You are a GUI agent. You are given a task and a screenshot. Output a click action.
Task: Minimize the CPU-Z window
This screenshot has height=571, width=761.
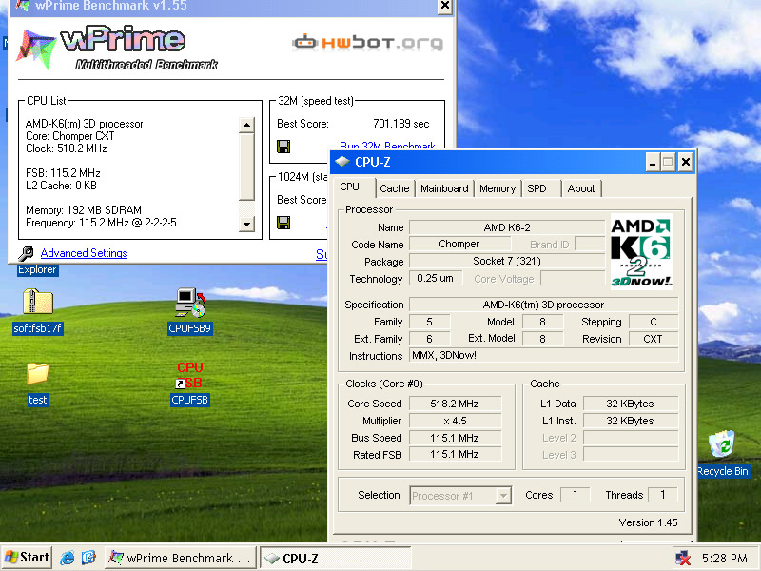click(653, 162)
